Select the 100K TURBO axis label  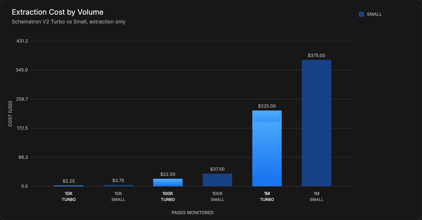pos(168,196)
